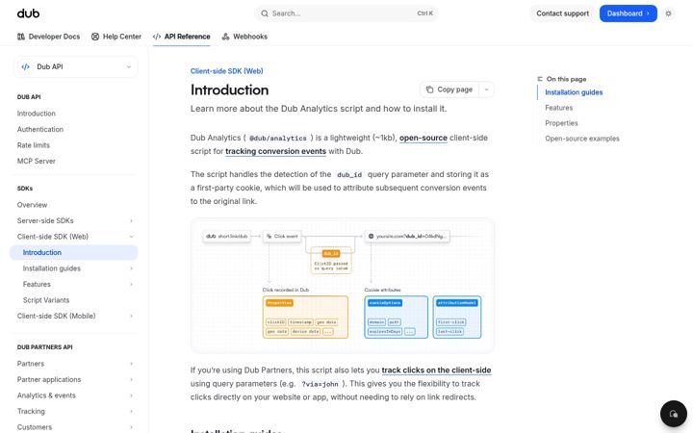Open the Dashboard button
693x433 pixels.
point(628,13)
